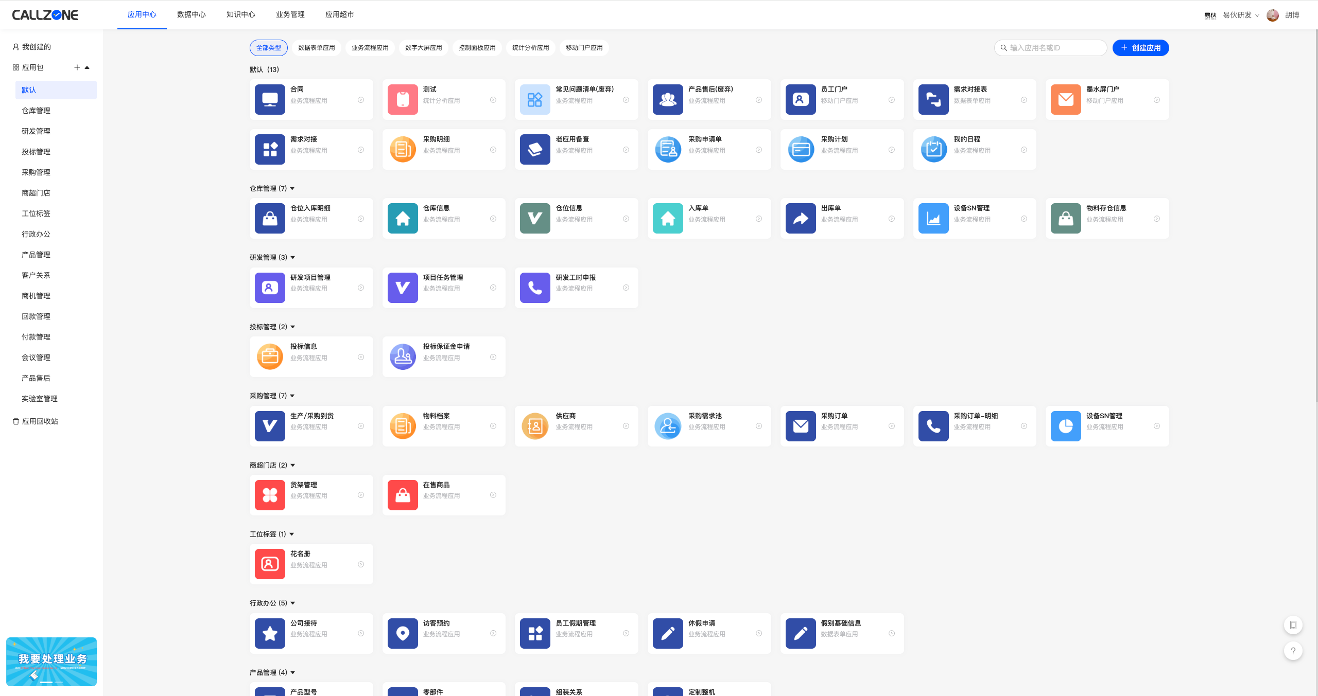The width and height of the screenshot is (1318, 696).
Task: Switch to the 数据中心 tab
Action: tap(191, 14)
